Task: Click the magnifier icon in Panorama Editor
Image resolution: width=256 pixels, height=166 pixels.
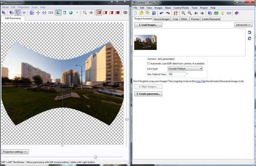Action: coord(85,13)
